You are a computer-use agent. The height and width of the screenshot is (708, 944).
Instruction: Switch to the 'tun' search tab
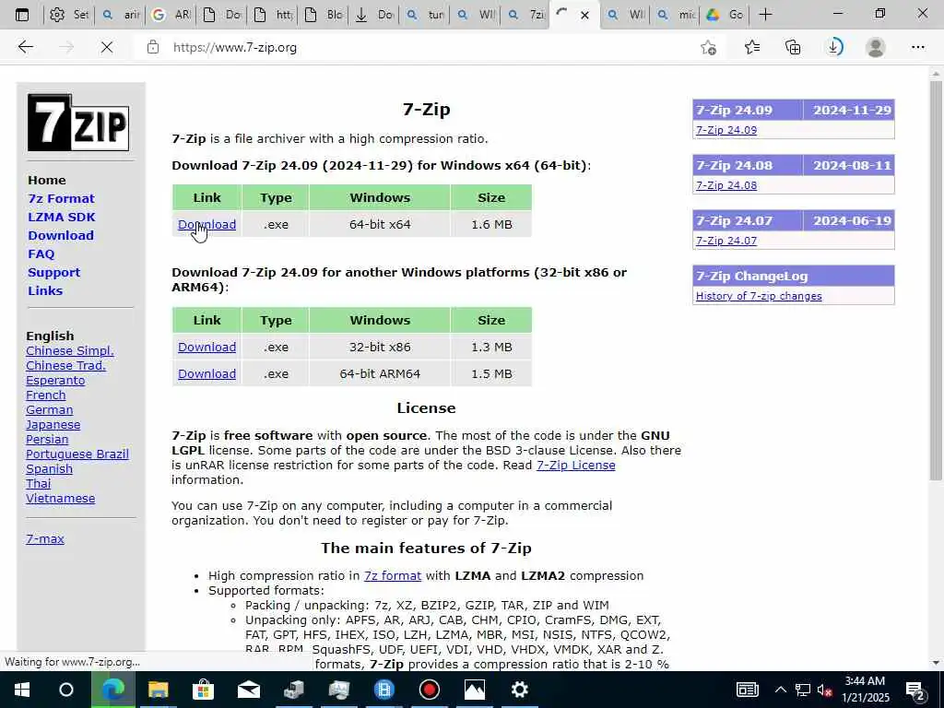pos(424,15)
